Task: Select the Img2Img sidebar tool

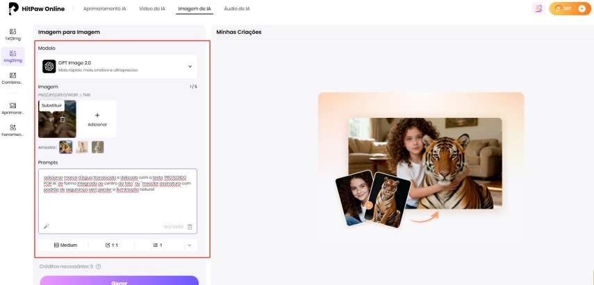Action: [x=13, y=56]
